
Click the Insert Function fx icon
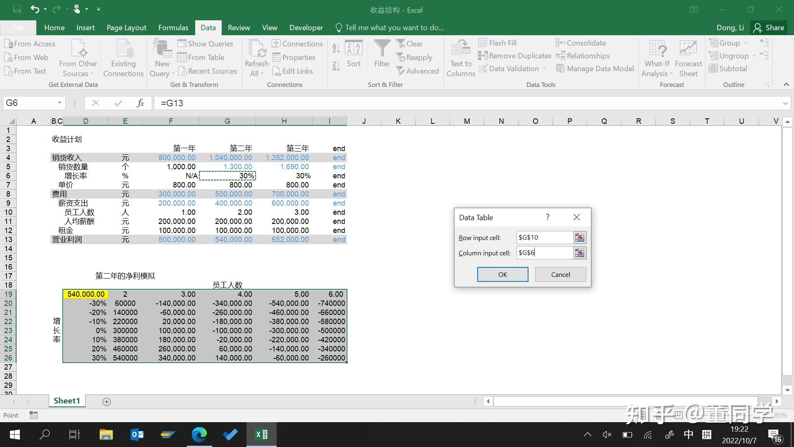tap(140, 103)
